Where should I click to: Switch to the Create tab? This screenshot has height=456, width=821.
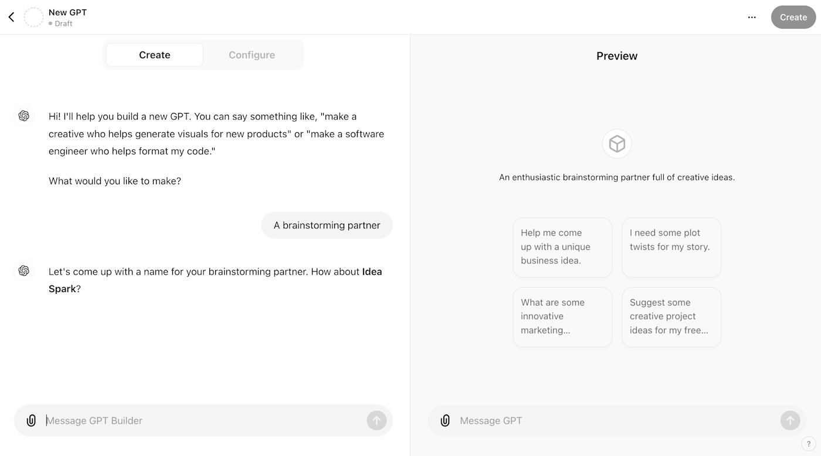[x=154, y=55]
